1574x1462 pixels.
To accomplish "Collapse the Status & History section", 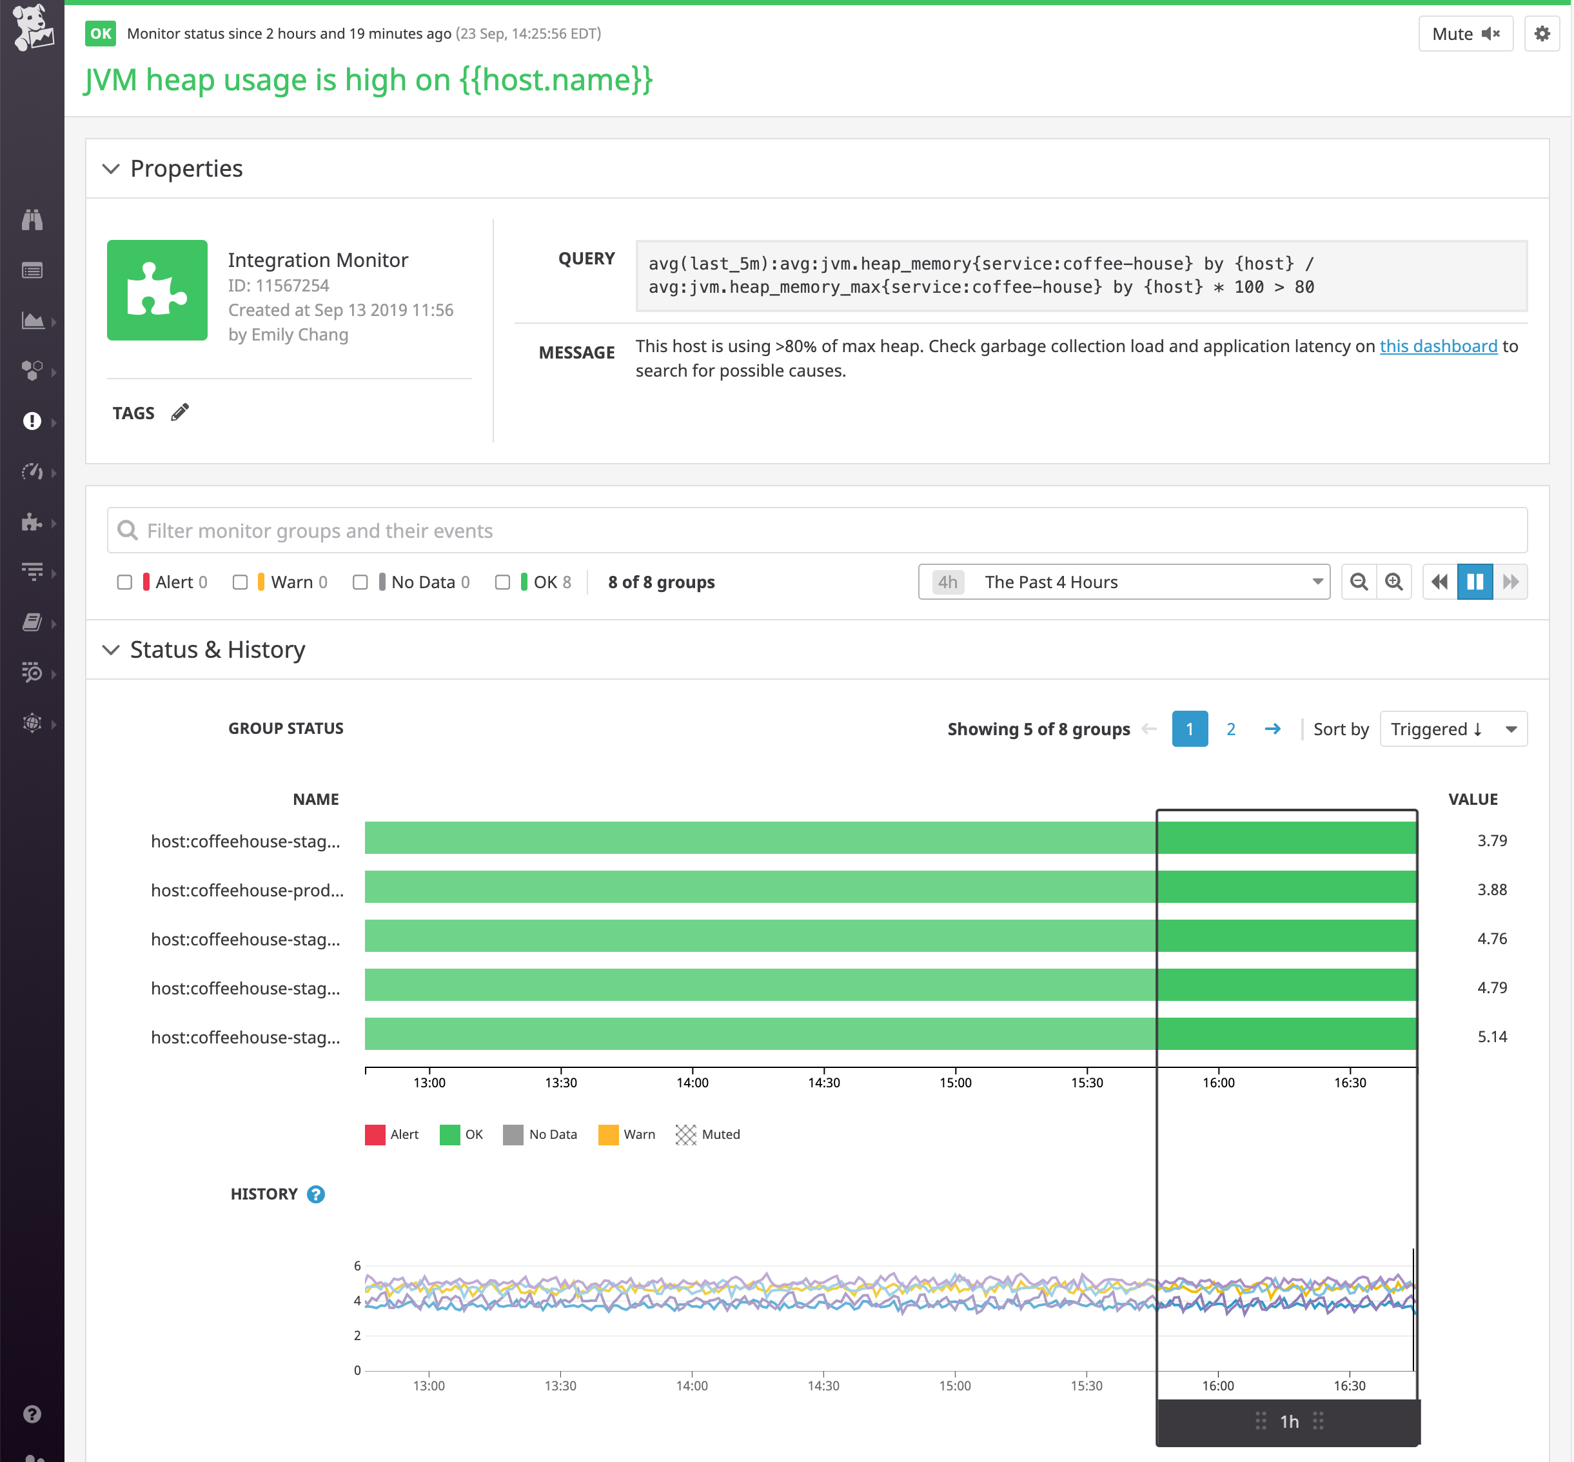I will [112, 649].
